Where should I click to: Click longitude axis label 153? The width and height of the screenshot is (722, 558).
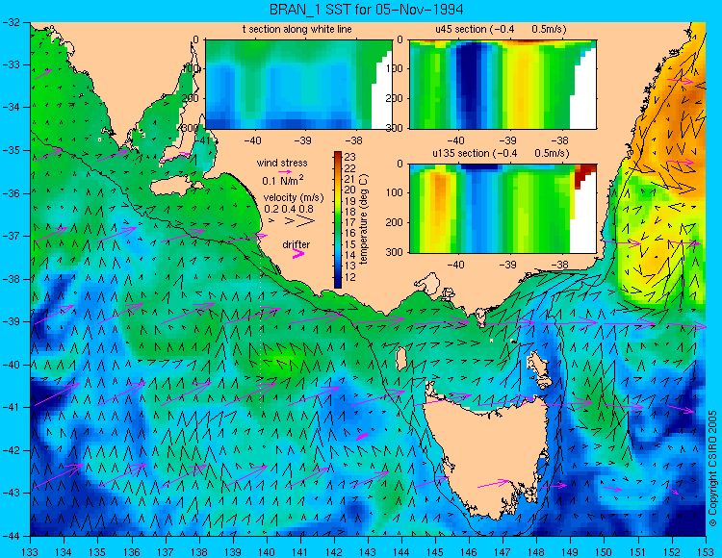point(706,552)
